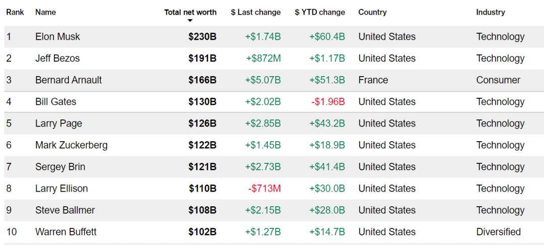Viewport: 544px width, 245px height.
Task: Sort by the $ Last change header
Action: point(256,12)
